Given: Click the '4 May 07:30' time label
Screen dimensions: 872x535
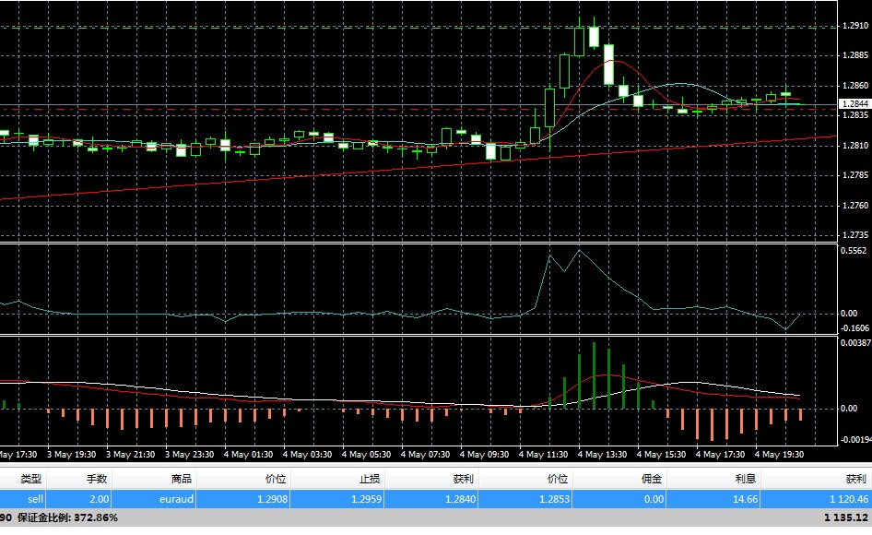Looking at the screenshot, I should pos(426,454).
